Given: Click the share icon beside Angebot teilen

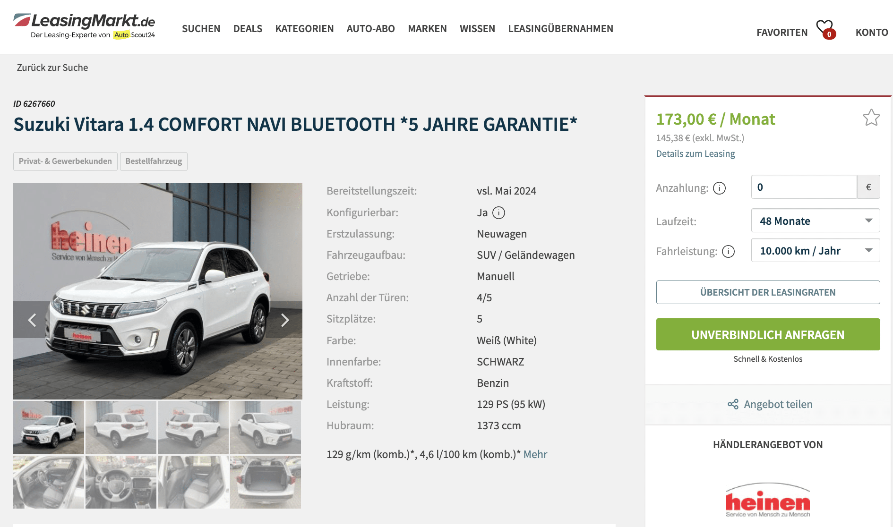Looking at the screenshot, I should point(733,404).
